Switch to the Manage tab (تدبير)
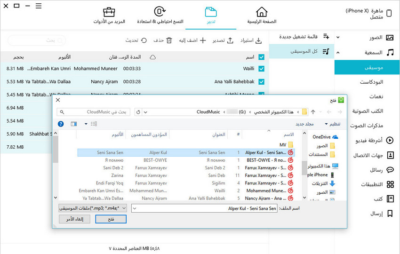 tap(211, 16)
